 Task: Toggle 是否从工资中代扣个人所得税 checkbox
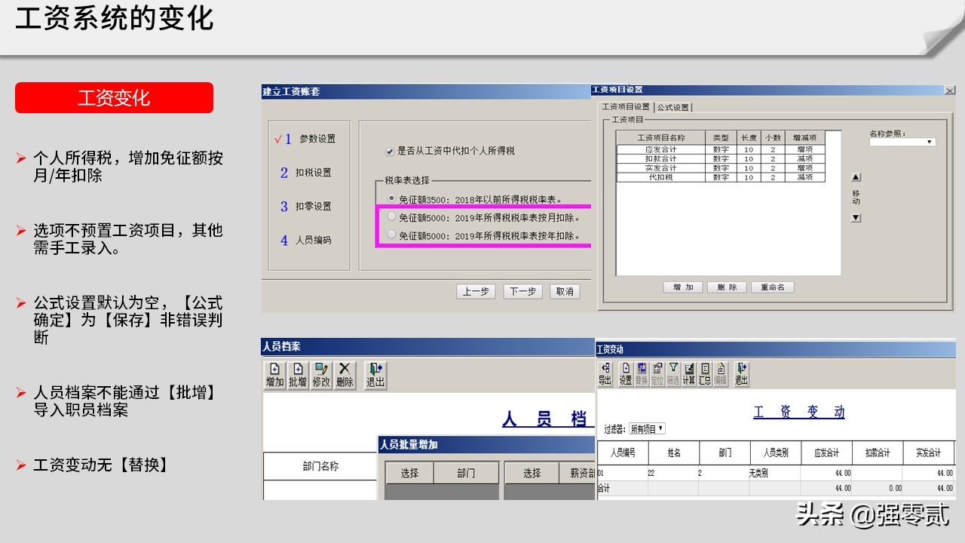point(390,151)
